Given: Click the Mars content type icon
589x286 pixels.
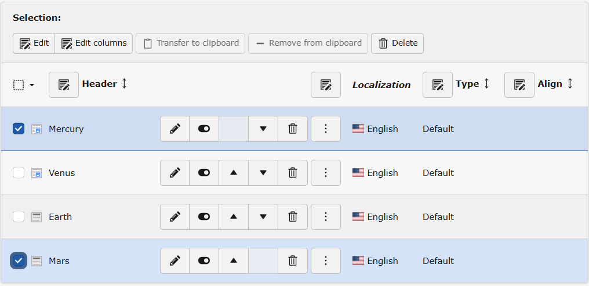Looking at the screenshot, I should click(x=37, y=261).
